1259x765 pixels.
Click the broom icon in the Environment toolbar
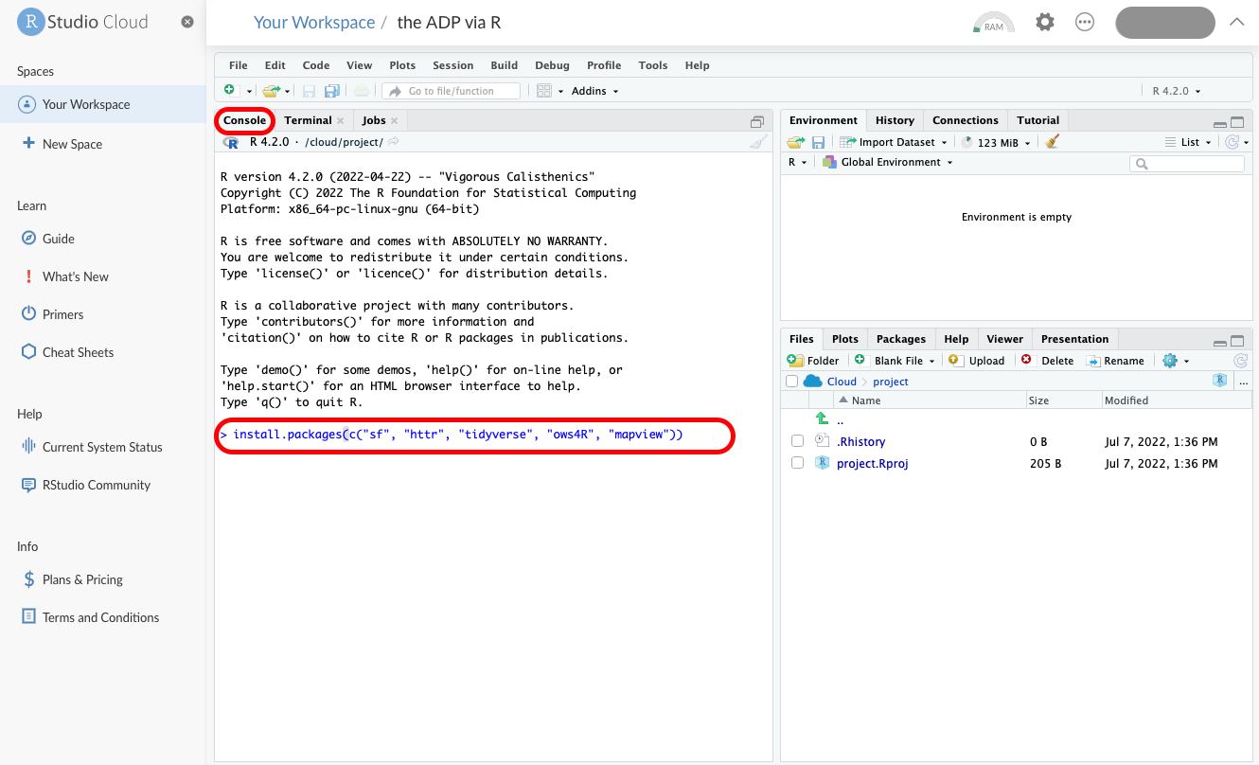click(x=1053, y=142)
